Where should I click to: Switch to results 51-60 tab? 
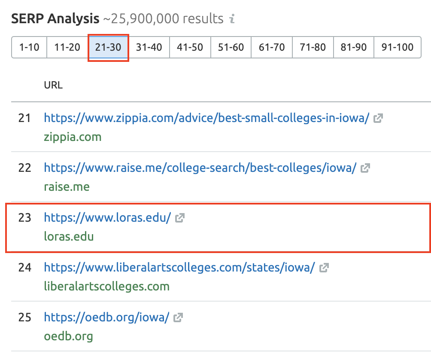tap(231, 47)
